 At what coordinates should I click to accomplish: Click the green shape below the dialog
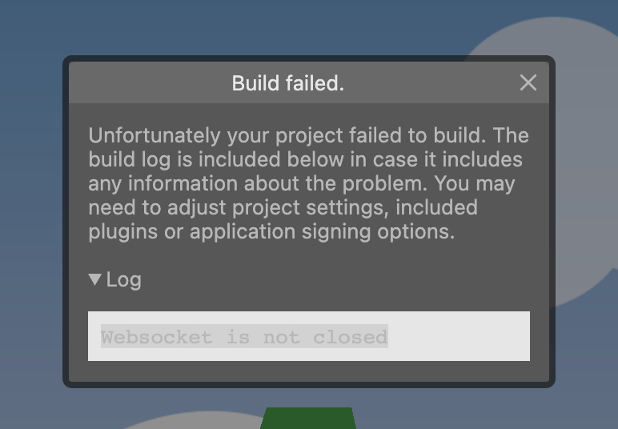[x=308, y=418]
